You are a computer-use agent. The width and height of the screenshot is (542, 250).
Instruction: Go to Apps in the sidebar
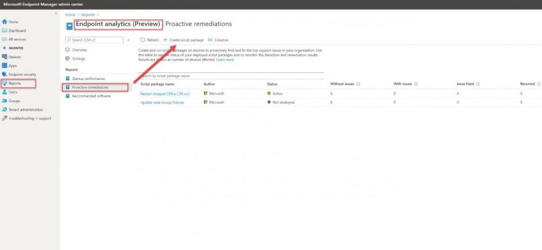(10, 66)
